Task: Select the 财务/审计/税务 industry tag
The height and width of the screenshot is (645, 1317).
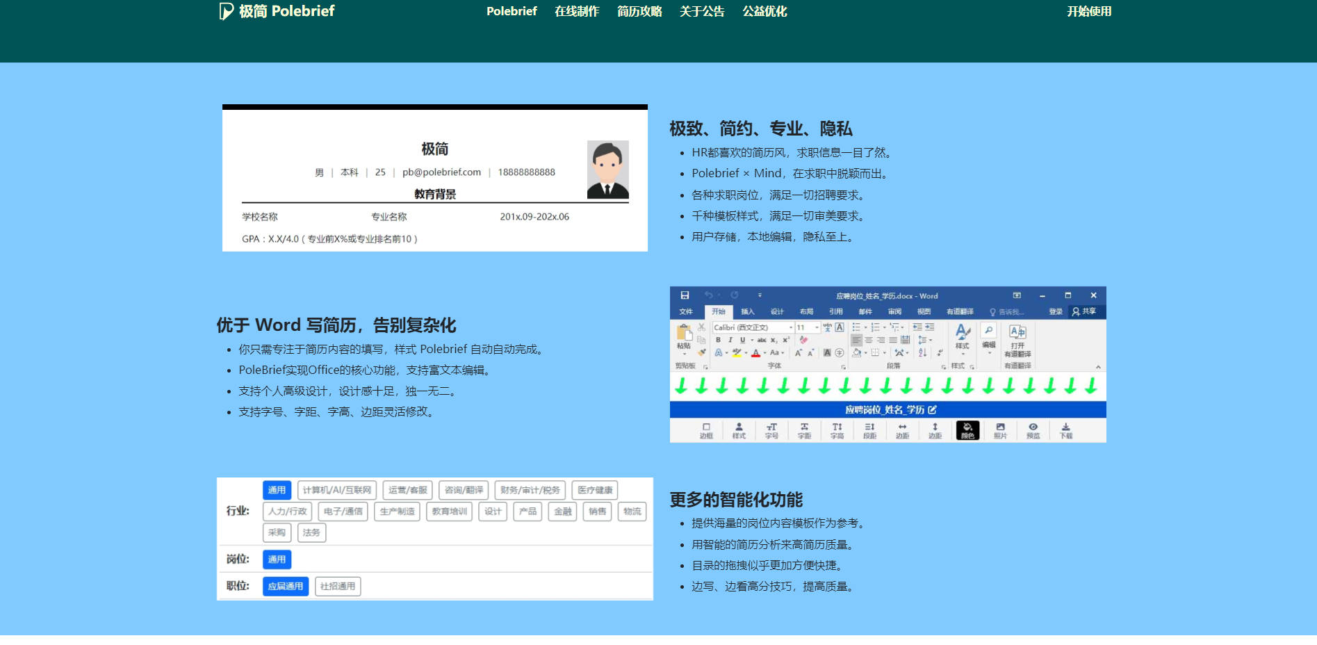Action: coord(530,490)
